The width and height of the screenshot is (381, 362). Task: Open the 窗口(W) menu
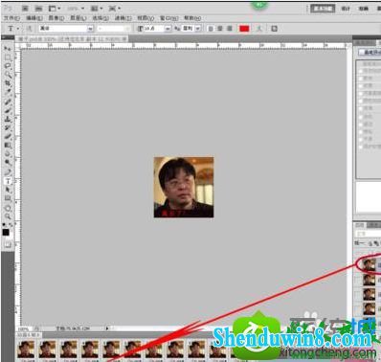coord(169,18)
